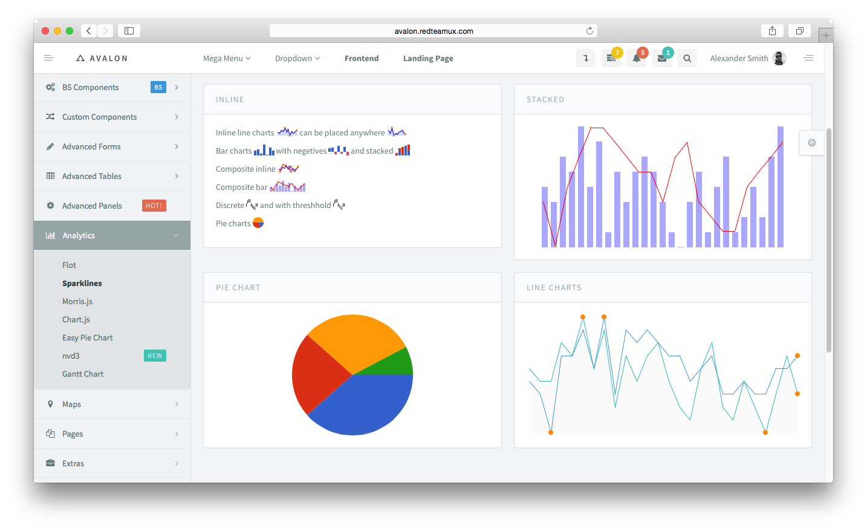Click the search magnifier icon
The image size is (867, 531).
[x=687, y=58]
